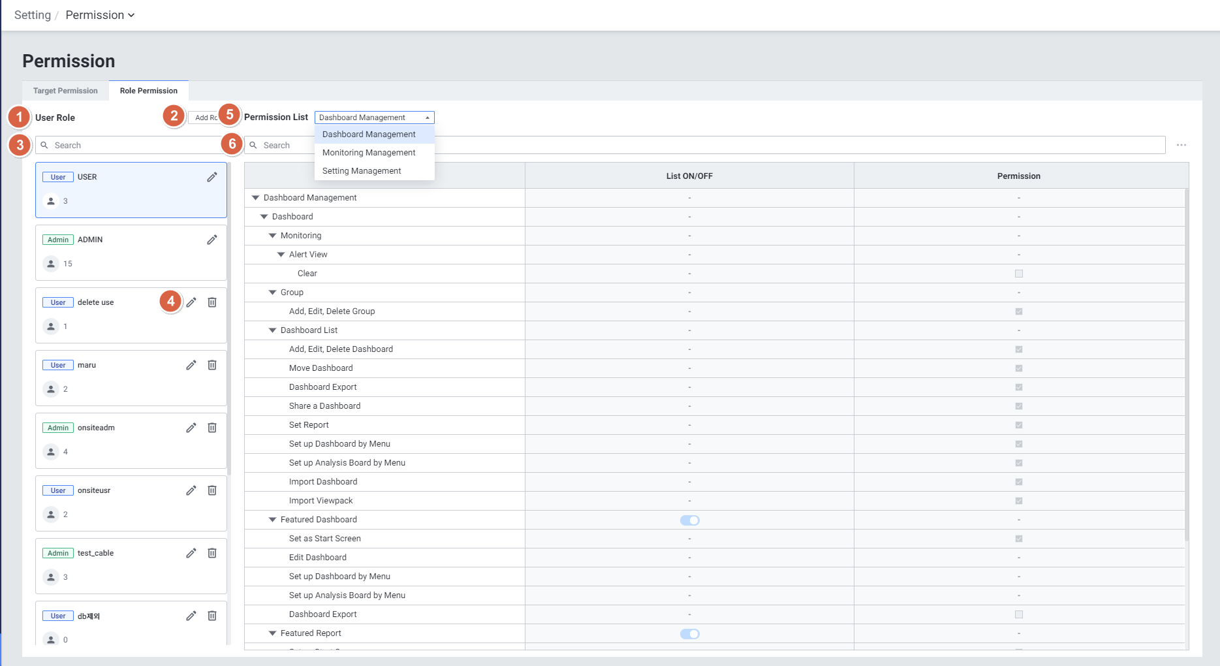
Task: Click the edit pencil for USER role
Action: (212, 177)
